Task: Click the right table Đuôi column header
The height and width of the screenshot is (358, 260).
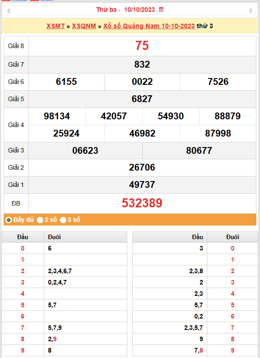Action: point(233,237)
